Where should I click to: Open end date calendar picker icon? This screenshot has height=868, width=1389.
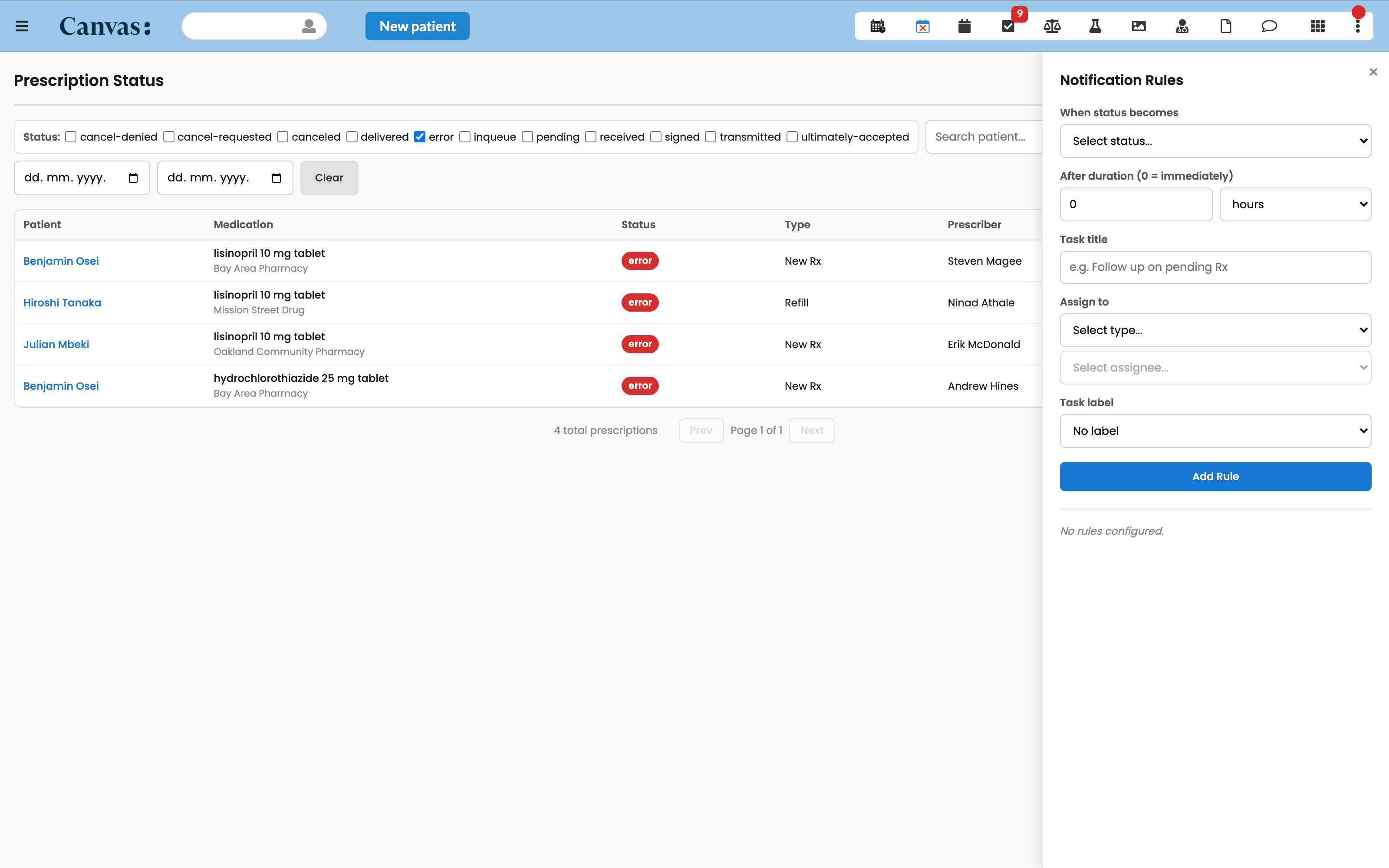[276, 178]
